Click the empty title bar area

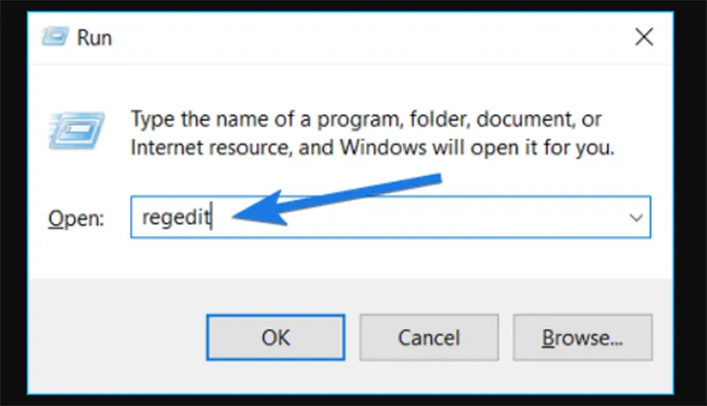coord(369,37)
